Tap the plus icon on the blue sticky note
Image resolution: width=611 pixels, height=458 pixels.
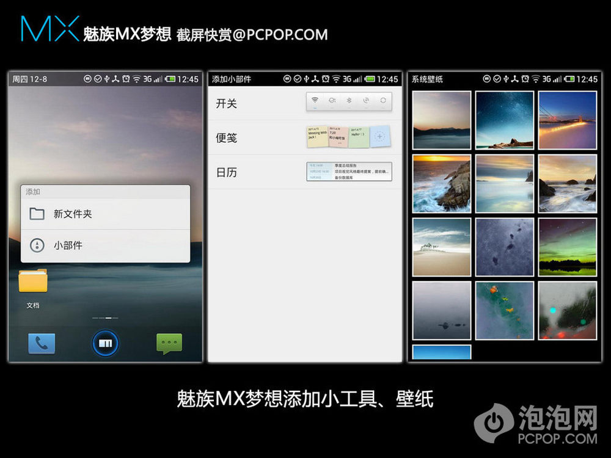(x=379, y=136)
